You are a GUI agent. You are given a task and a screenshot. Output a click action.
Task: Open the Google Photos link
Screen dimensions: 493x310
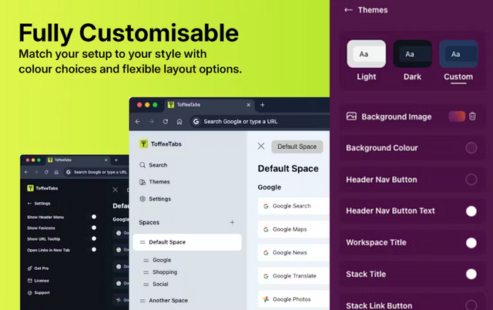pyautogui.click(x=293, y=299)
